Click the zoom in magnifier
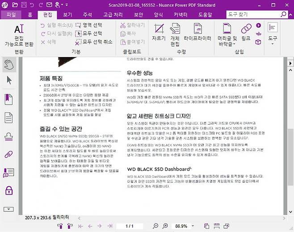The image size is (294, 232). 165,226
